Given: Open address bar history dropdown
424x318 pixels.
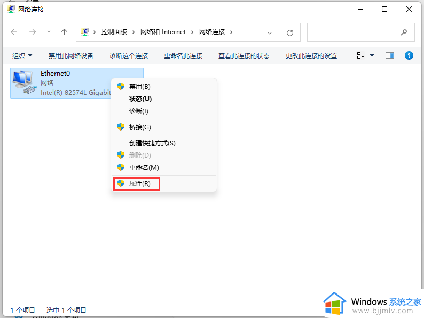Looking at the screenshot, I should [x=270, y=33].
